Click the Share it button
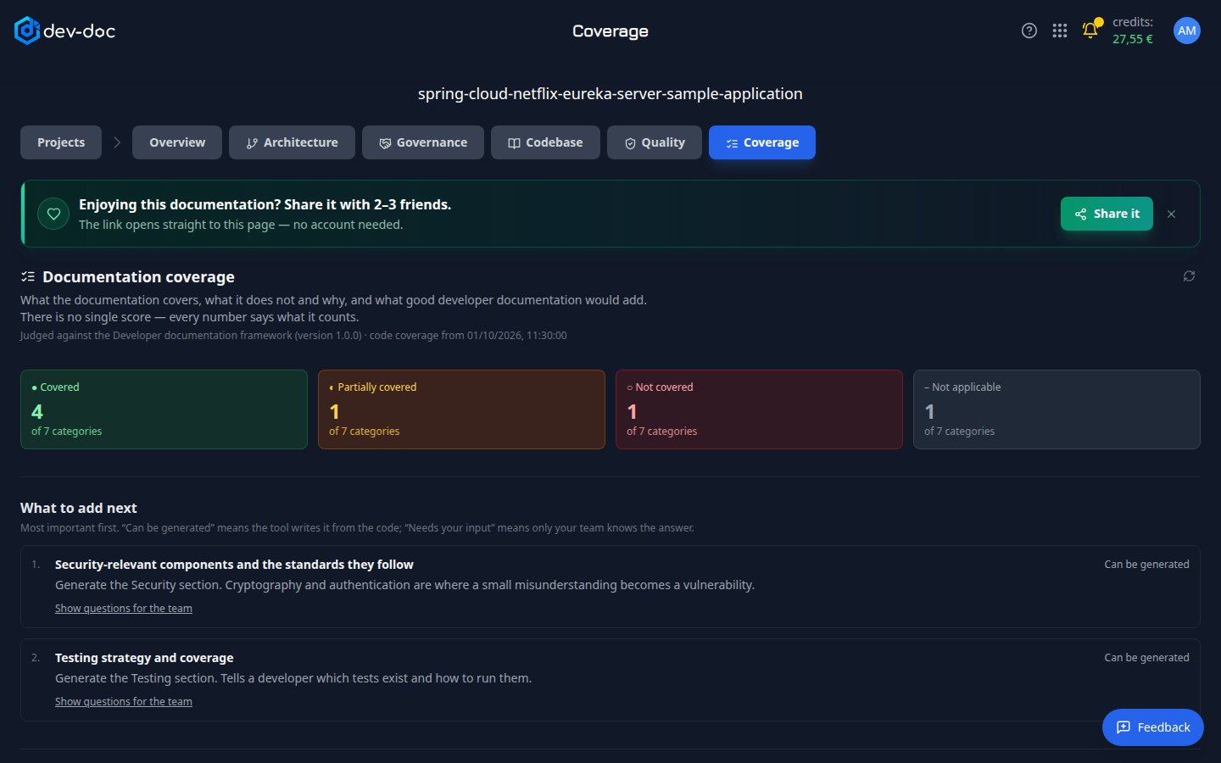This screenshot has width=1221, height=763. point(1107,214)
